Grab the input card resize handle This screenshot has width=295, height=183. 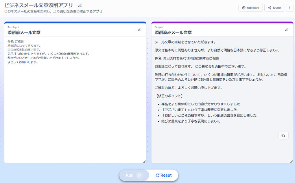[x=144, y=161]
